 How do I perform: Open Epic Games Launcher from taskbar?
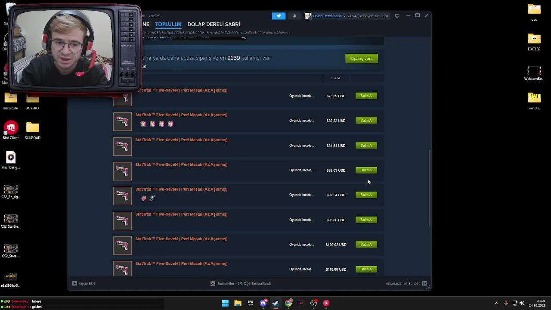tap(251, 303)
